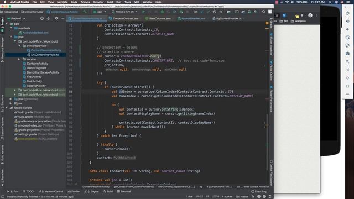Screen dimensions: 354x199
Task: Open the Refactor menu
Action: pos(98,2)
